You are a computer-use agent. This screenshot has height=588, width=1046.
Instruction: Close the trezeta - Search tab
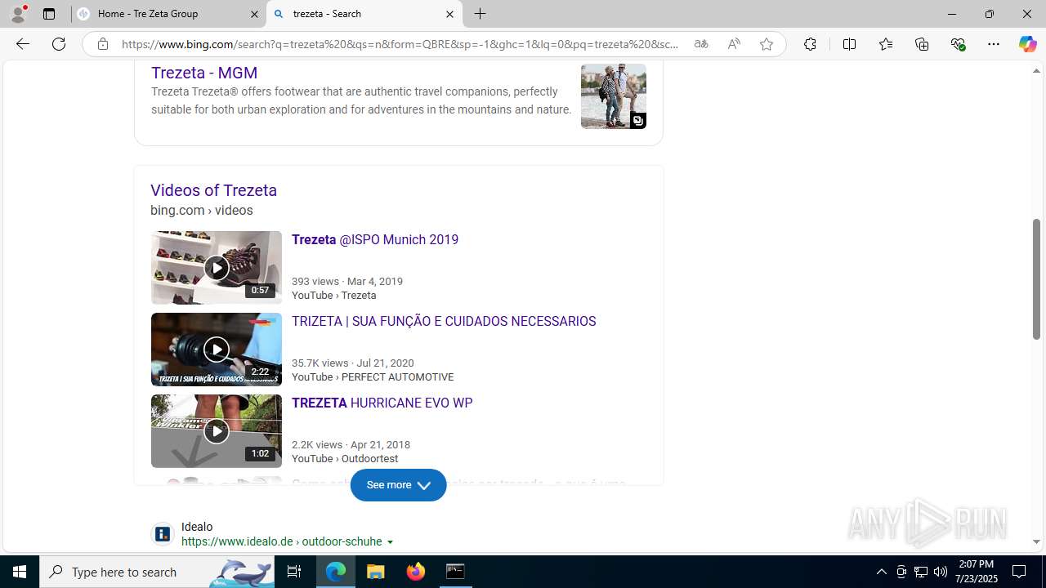pyautogui.click(x=449, y=14)
